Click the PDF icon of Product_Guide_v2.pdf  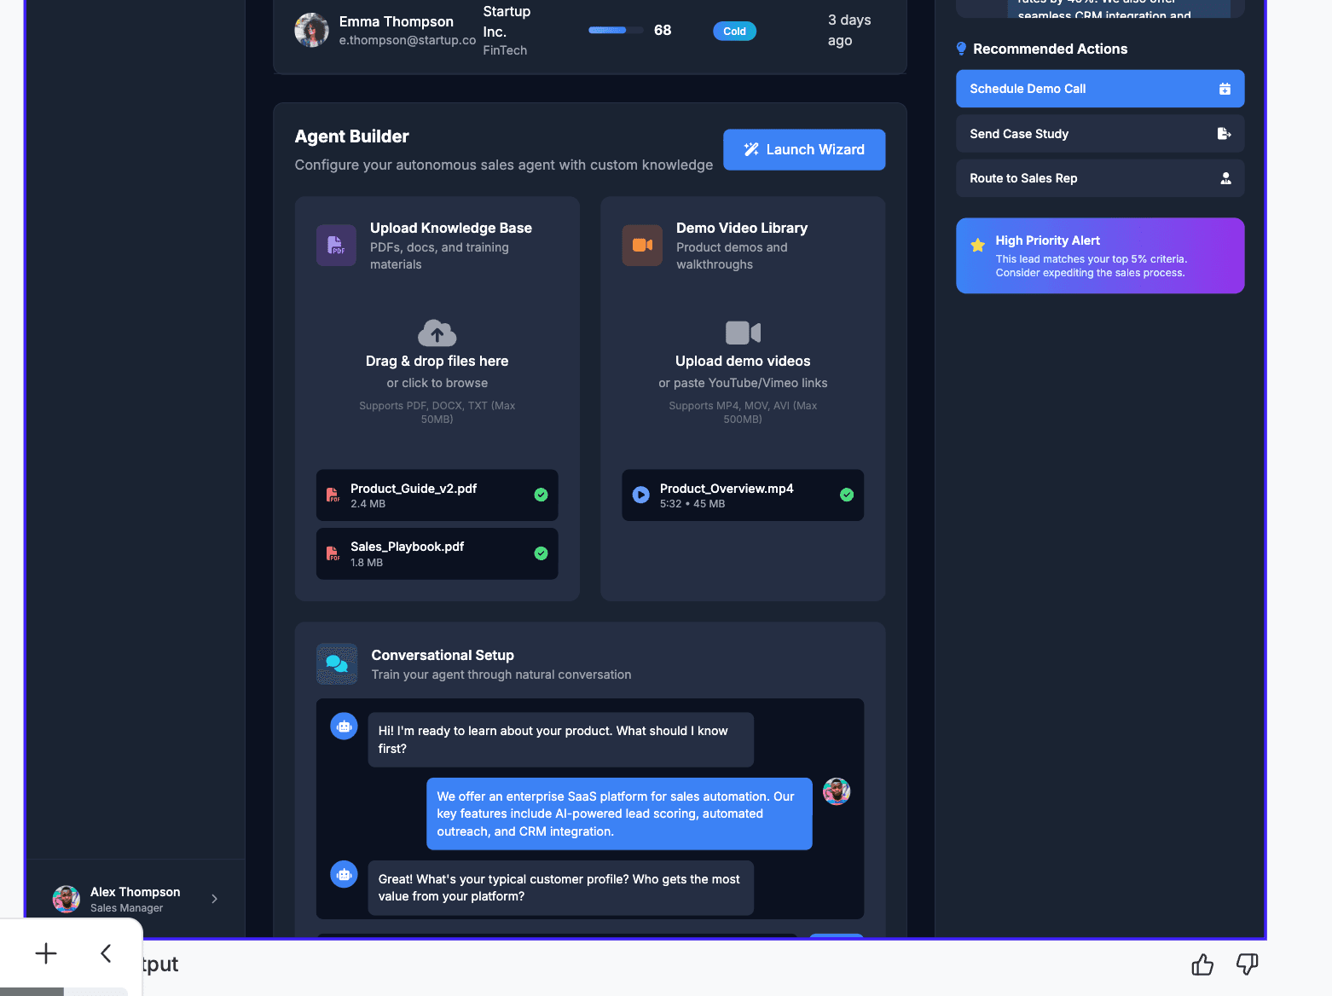pos(333,495)
